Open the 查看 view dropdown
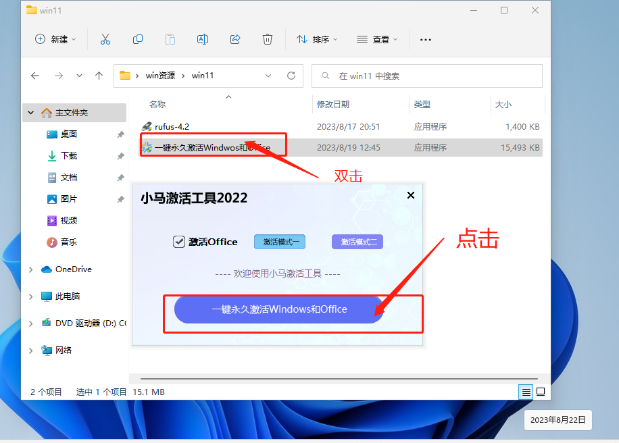The height and width of the screenshot is (443, 619). pos(376,39)
